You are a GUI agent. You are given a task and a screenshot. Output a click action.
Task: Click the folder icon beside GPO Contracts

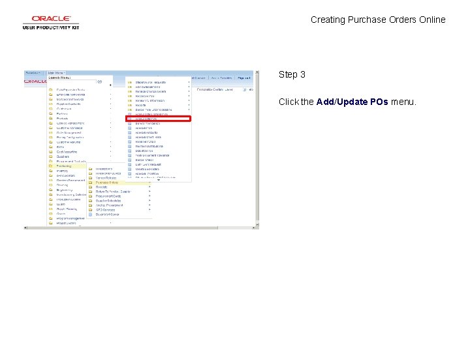click(91, 210)
